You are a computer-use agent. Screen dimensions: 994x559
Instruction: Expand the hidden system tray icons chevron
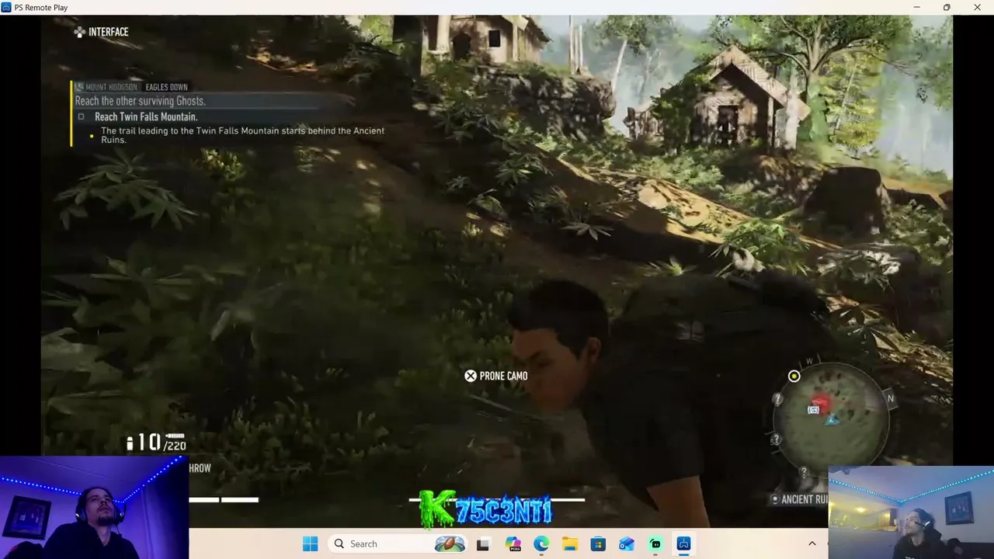[x=812, y=543]
